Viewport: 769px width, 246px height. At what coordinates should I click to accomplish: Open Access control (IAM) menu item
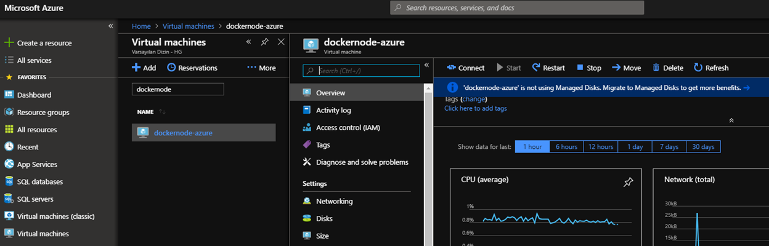point(348,127)
